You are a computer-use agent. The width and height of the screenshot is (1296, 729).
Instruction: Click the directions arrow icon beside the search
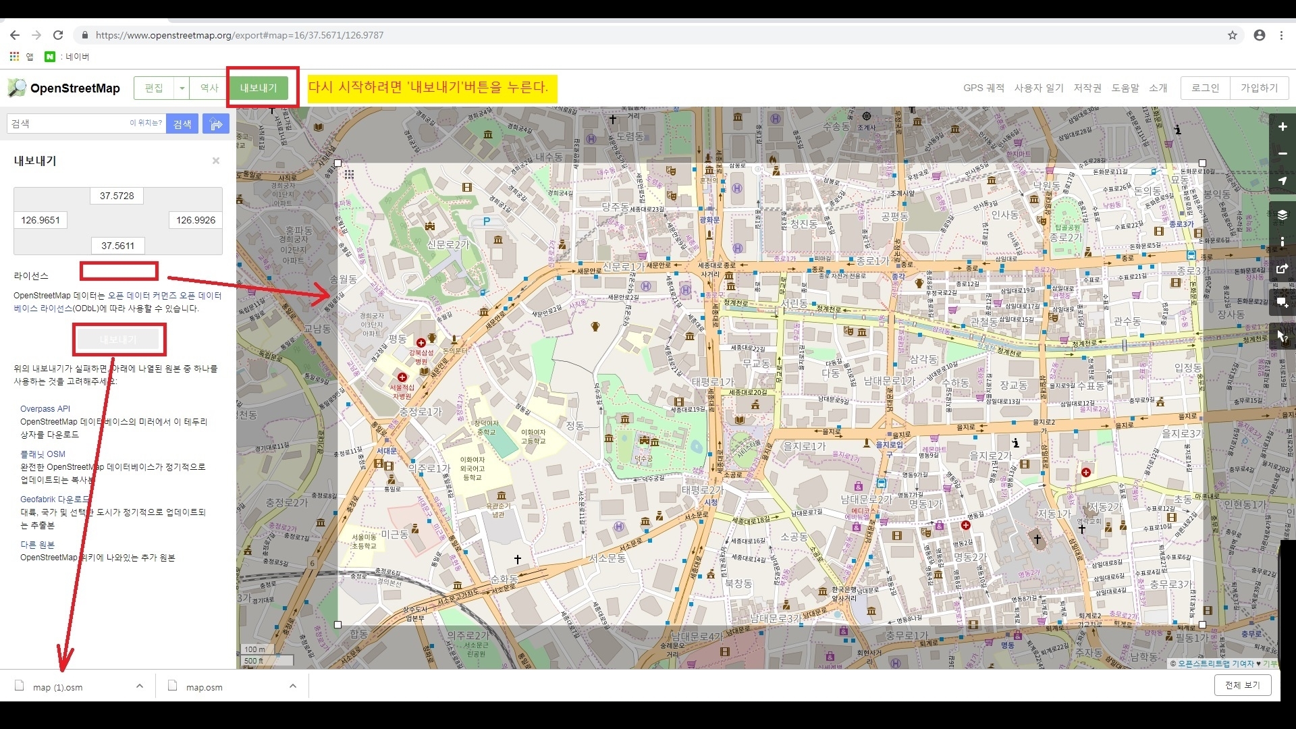(x=216, y=124)
